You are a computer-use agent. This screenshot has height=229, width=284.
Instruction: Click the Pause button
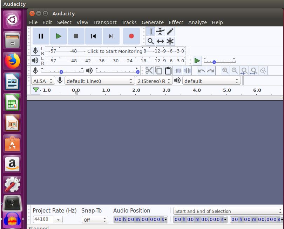[x=41, y=36]
